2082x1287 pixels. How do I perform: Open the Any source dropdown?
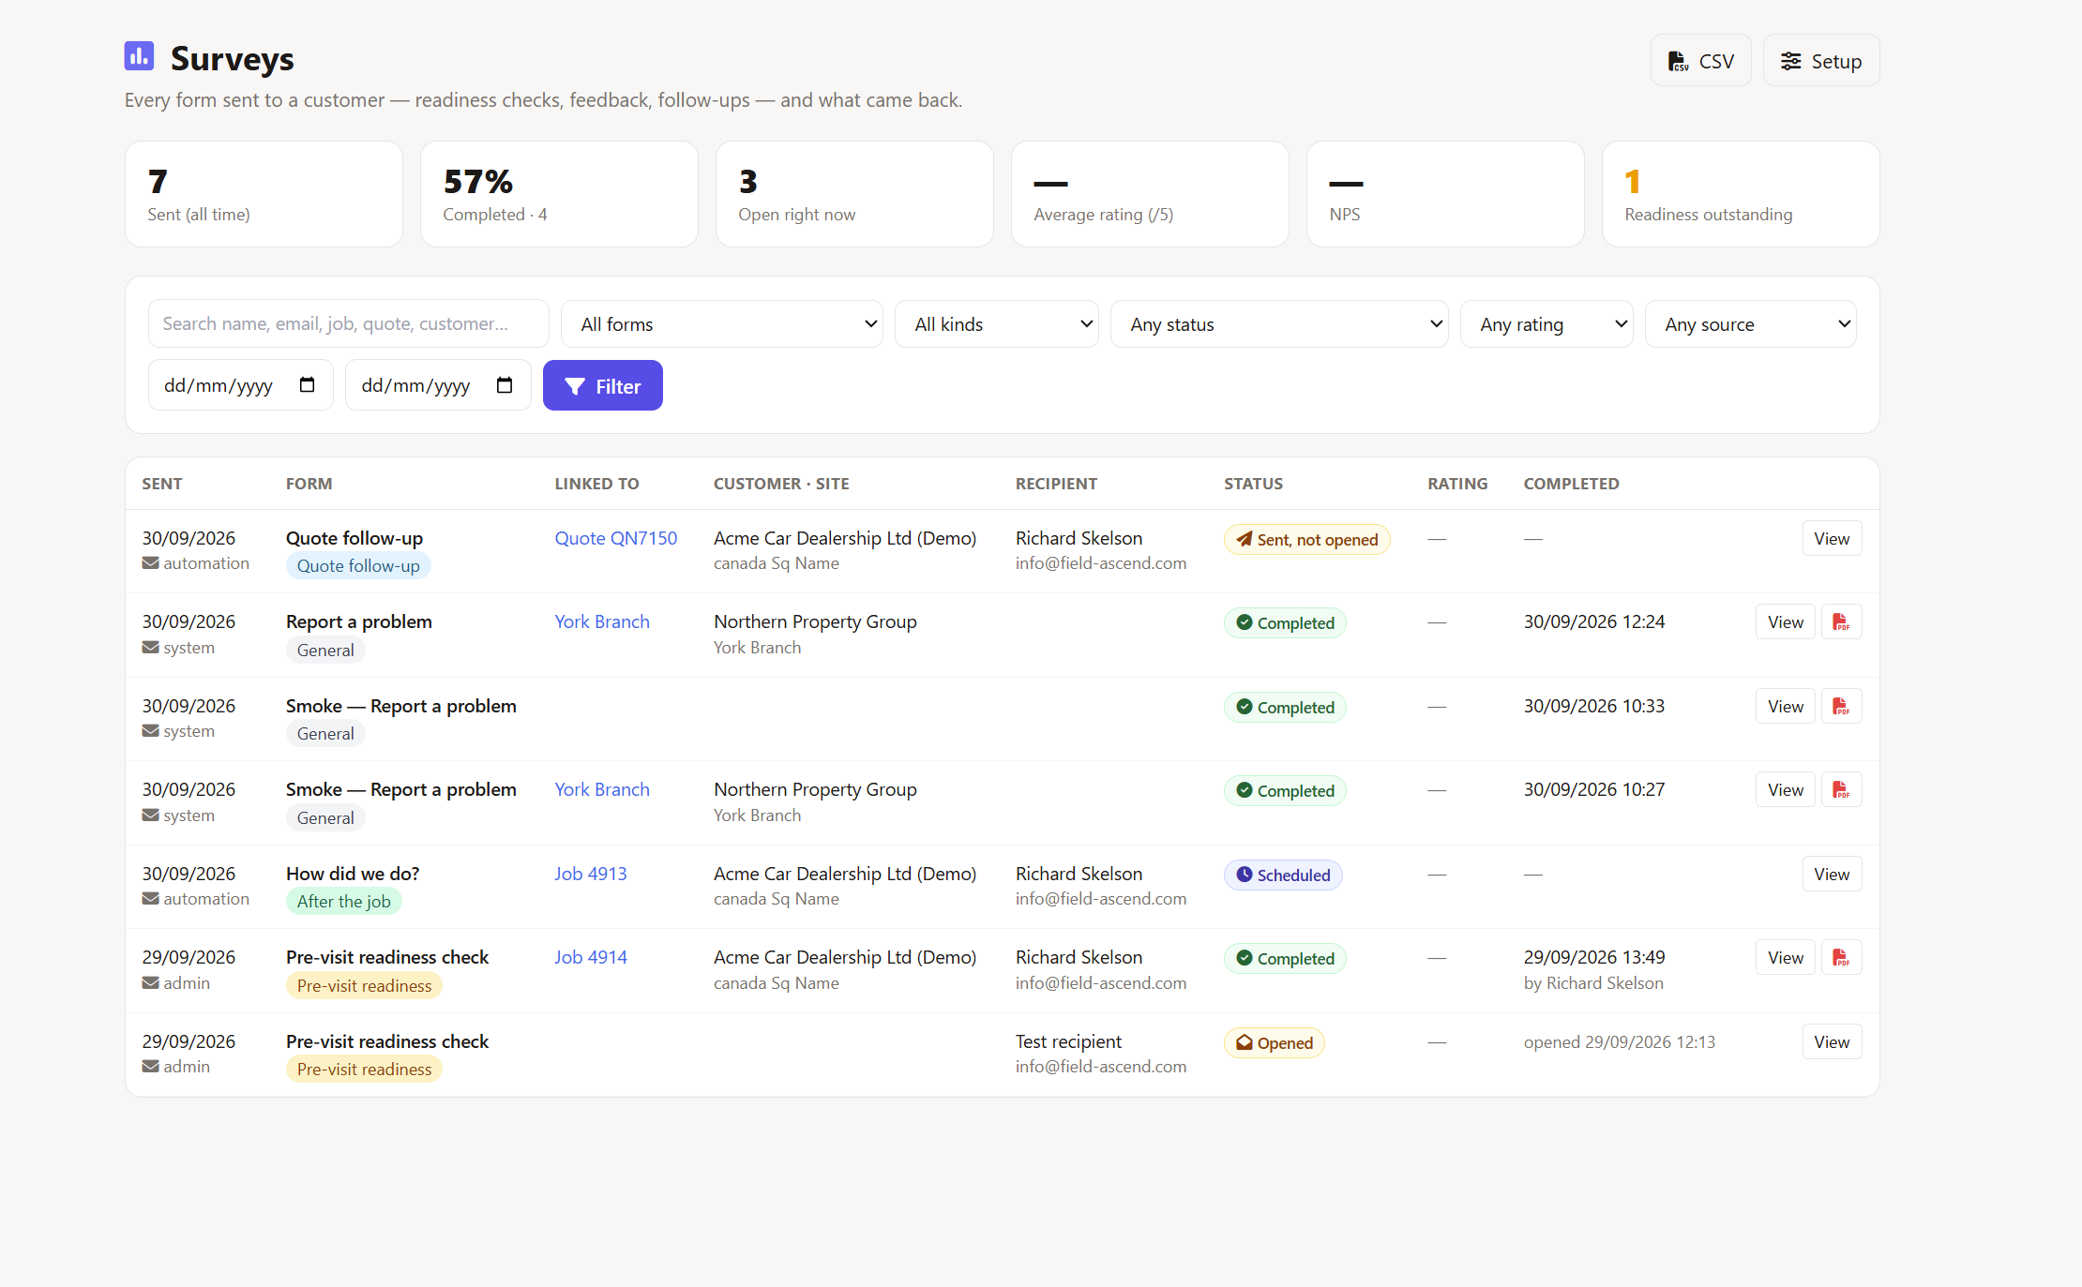click(x=1750, y=323)
